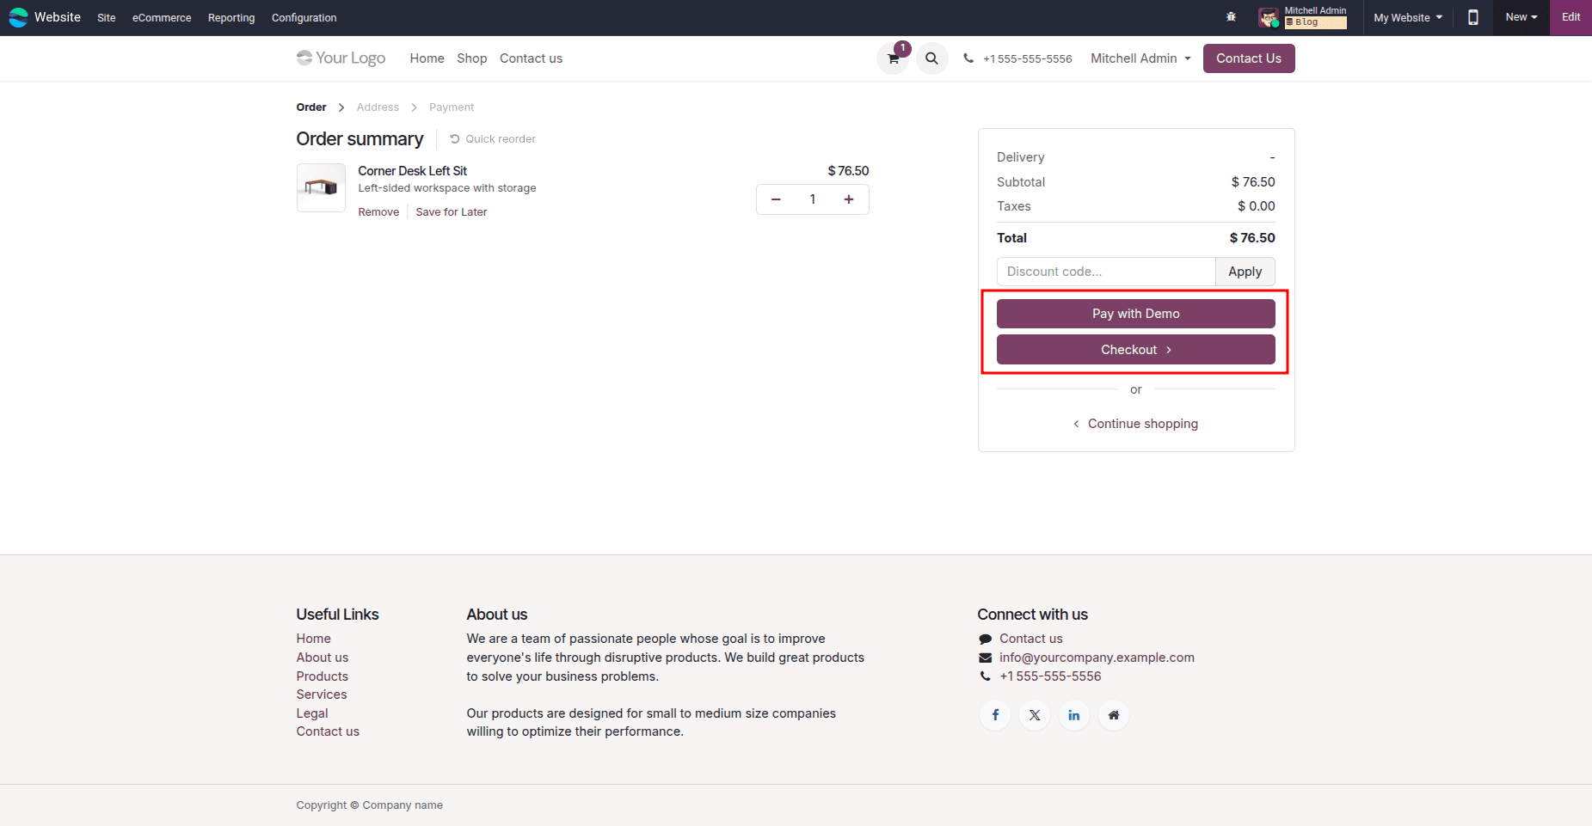Click Pay with Demo button

[x=1136, y=314]
